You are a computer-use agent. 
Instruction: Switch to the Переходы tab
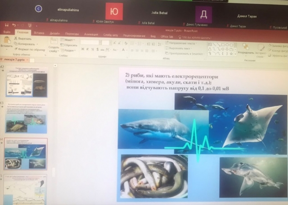[x=72, y=34]
